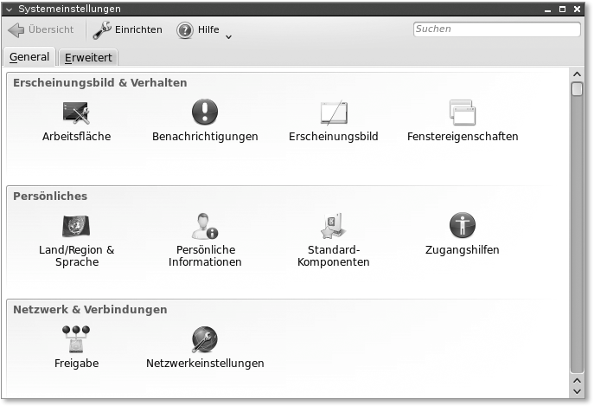This screenshot has height=406, width=594.
Task: Open the Freigabe sharing module
Action: coord(76,339)
